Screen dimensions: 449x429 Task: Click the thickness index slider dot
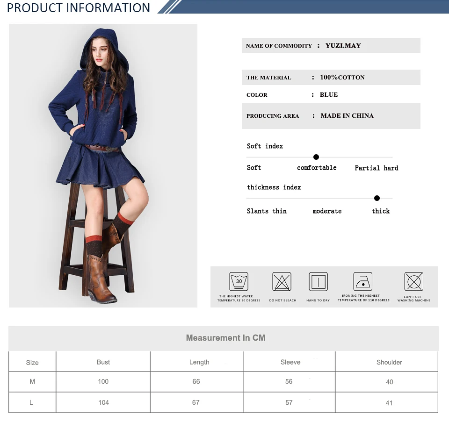[377, 198]
